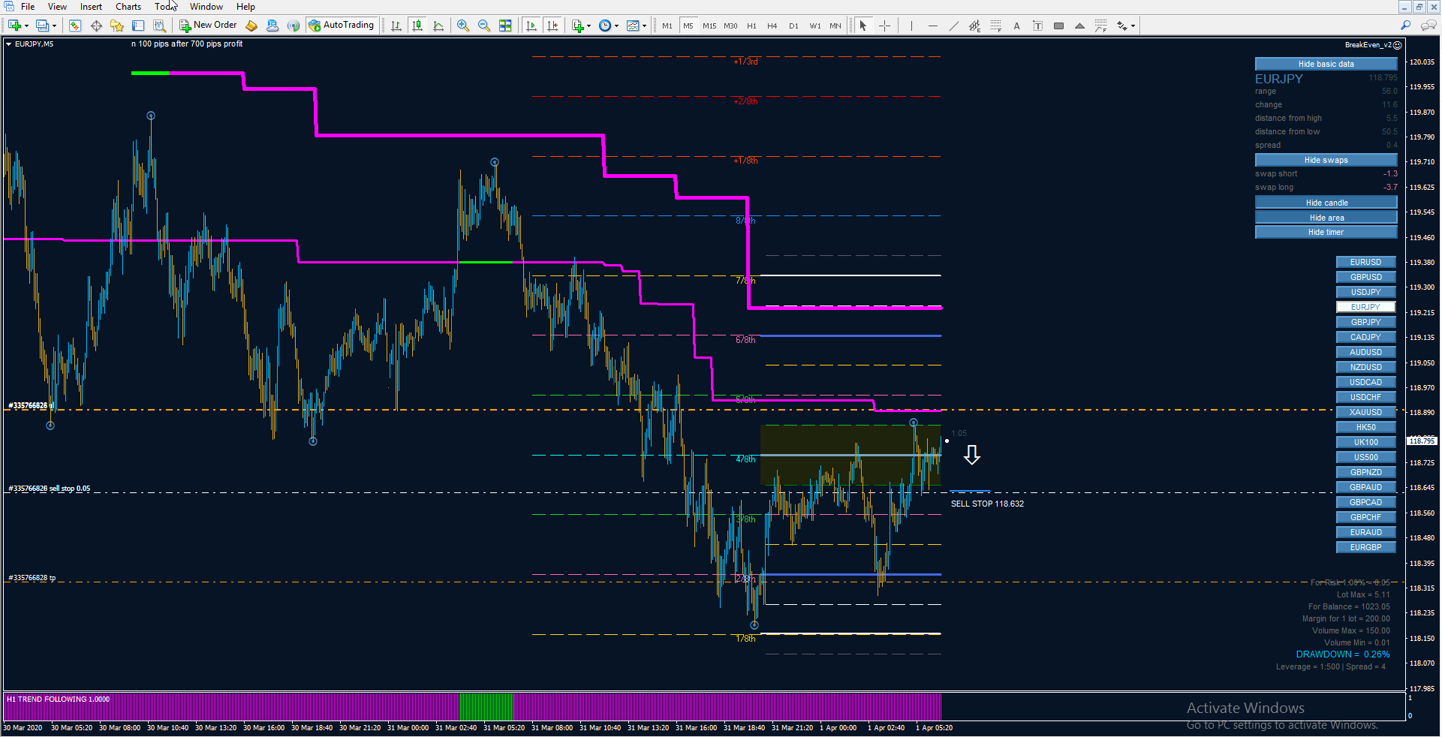Screen dimensions: 1442x737
Task: Switch chart to candlesticks icon
Action: (417, 26)
